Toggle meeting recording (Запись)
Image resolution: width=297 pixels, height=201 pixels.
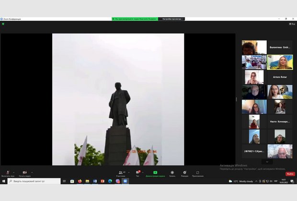pyautogui.click(x=172, y=173)
